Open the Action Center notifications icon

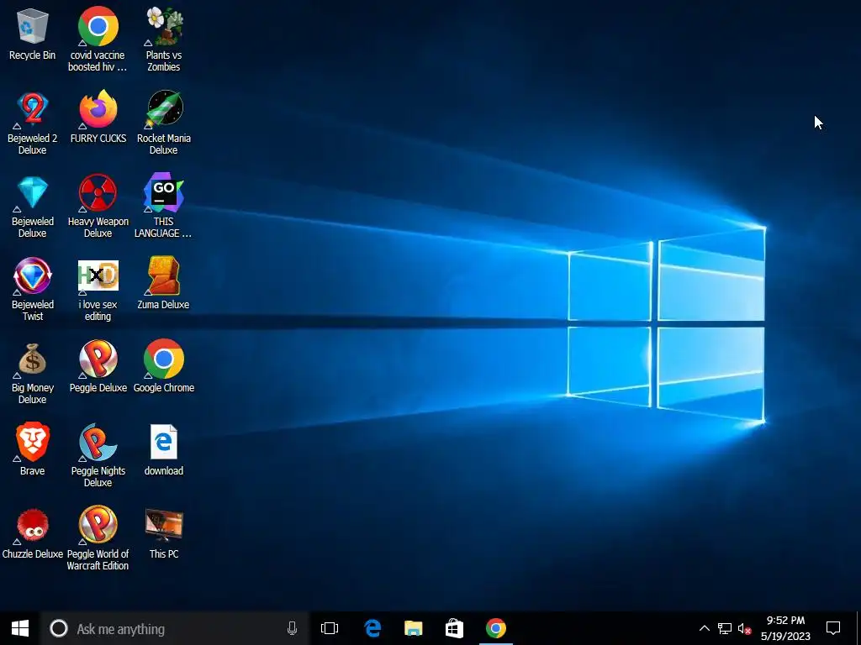point(833,628)
